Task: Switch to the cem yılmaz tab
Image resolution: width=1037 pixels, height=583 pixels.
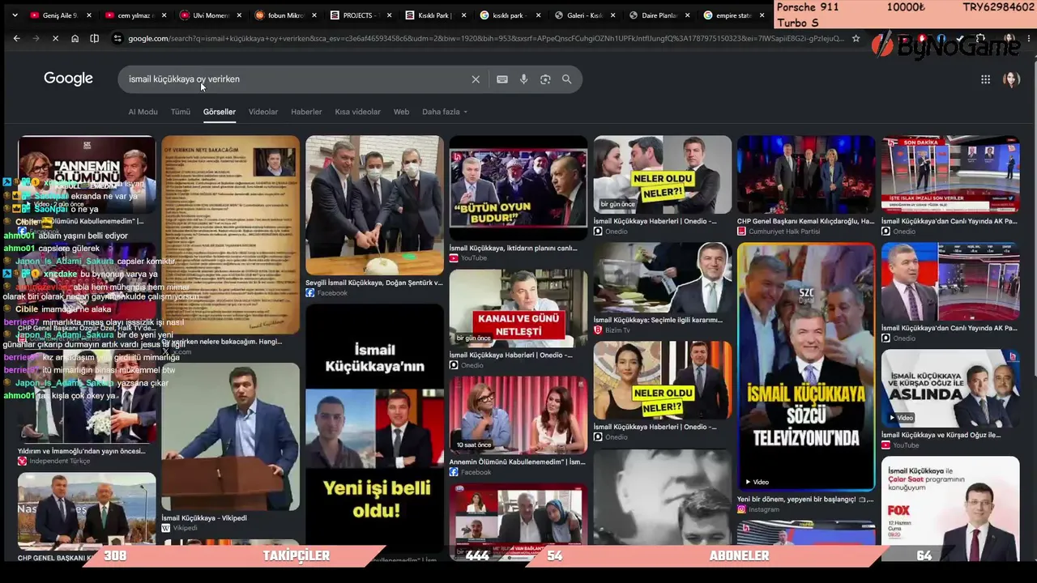Action: coord(134,15)
